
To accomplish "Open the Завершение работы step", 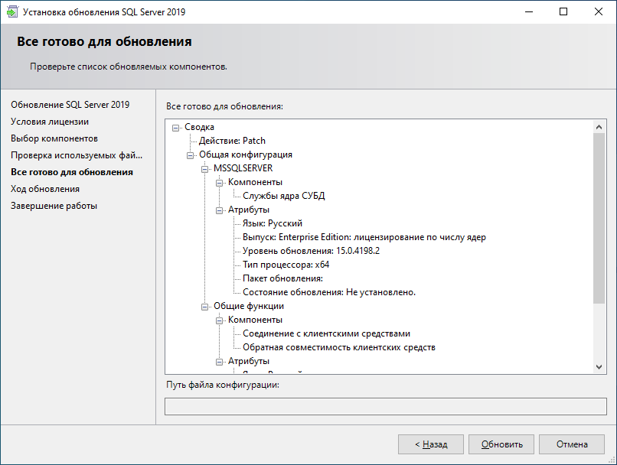I will [54, 206].
